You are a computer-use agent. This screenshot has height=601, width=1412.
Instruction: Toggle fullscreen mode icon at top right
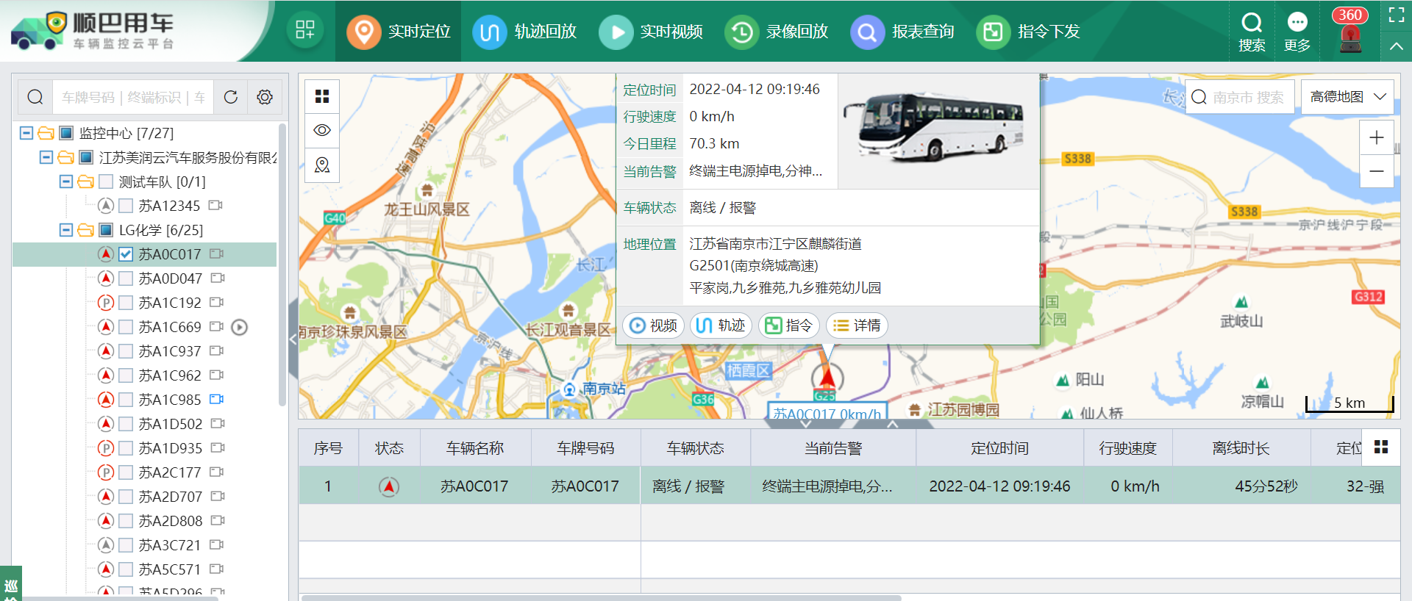coord(1396,15)
